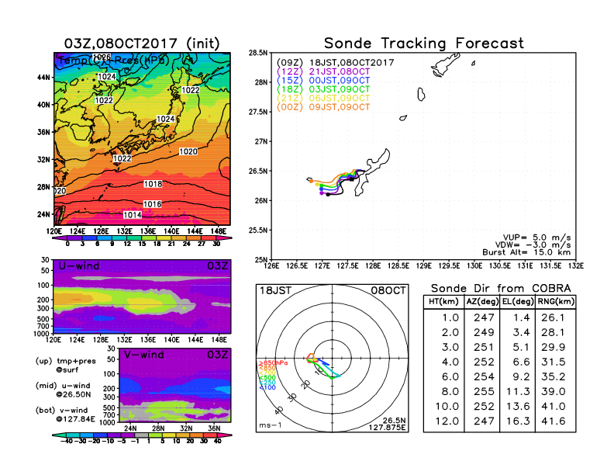This screenshot has width=614, height=475.
Task: Click the azimuth 255 in the 8.0 km row
Action: [x=484, y=392]
